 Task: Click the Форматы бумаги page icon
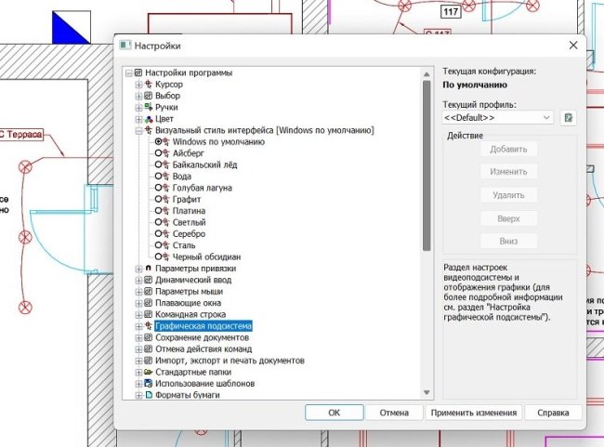pos(149,396)
